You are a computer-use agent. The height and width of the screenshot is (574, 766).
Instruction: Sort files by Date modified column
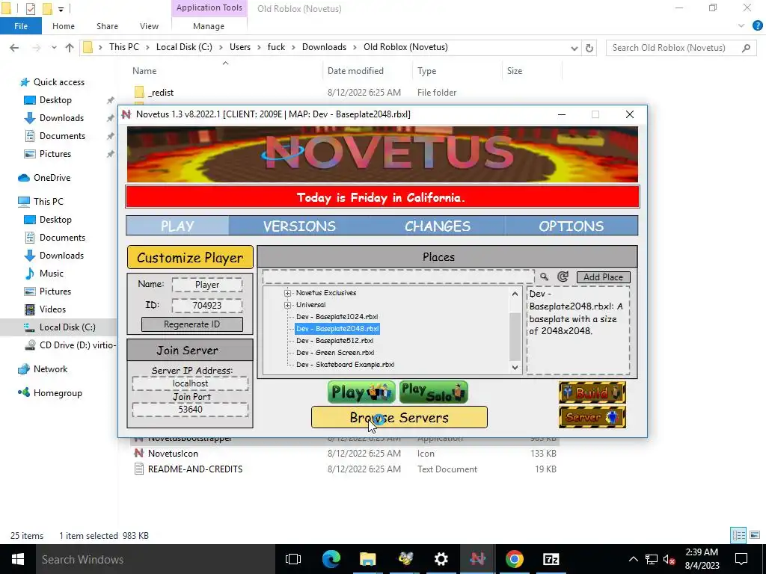355,71
